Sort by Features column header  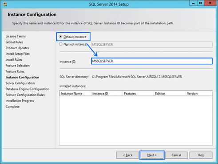tap(138, 94)
